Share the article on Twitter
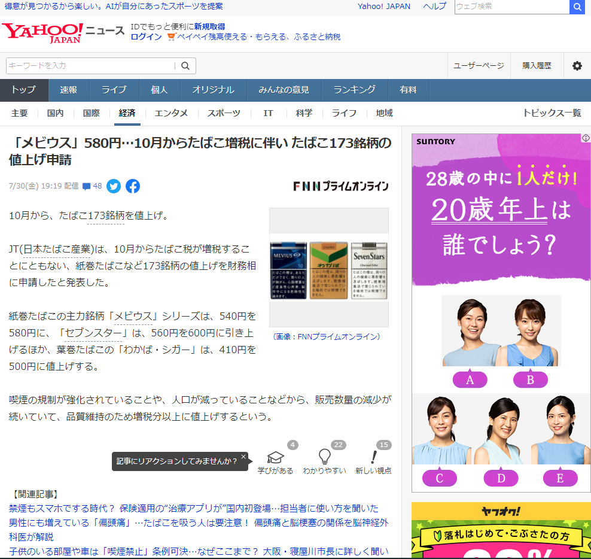Viewport: 591px width, 559px height. 114,186
